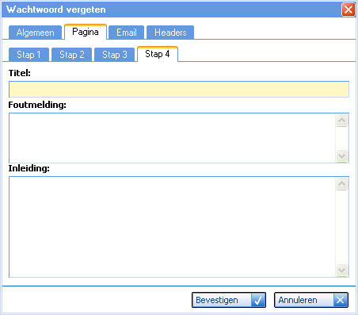Click Inleiding scrollbar down arrow
The height and width of the screenshot is (315, 358).
[342, 271]
